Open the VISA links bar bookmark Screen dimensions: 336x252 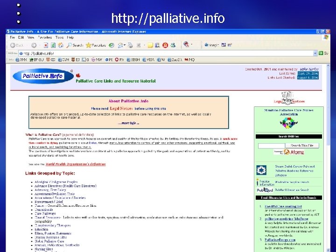point(148,60)
